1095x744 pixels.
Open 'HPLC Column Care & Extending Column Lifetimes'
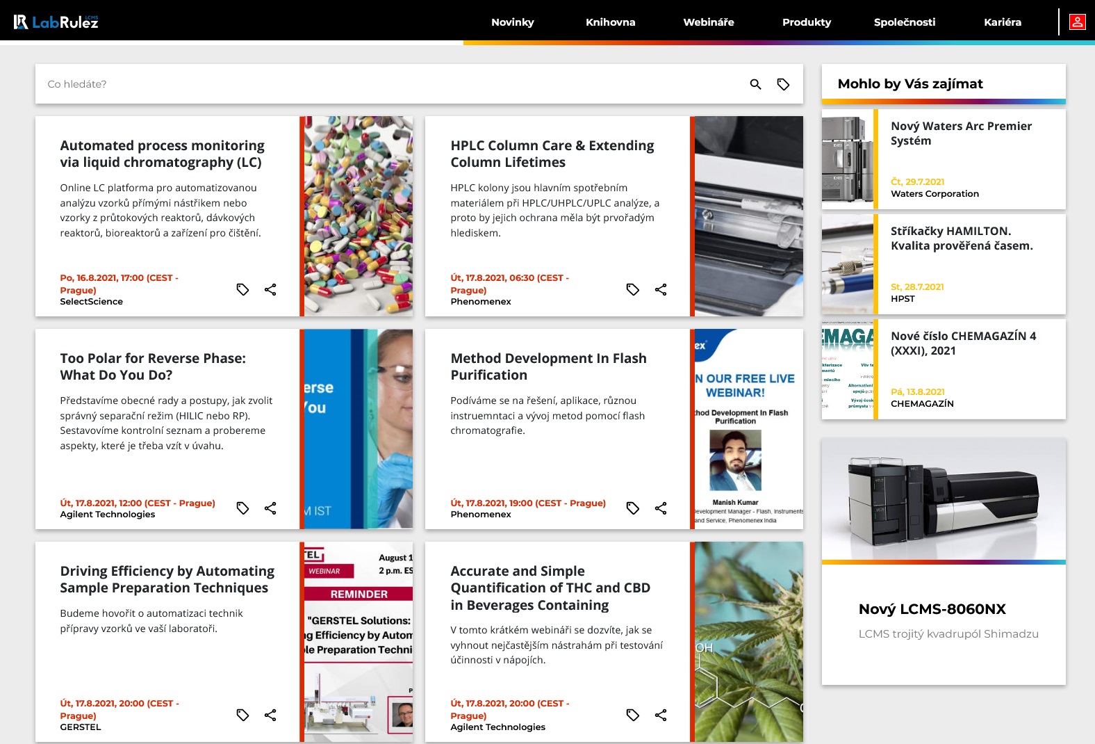pos(552,154)
